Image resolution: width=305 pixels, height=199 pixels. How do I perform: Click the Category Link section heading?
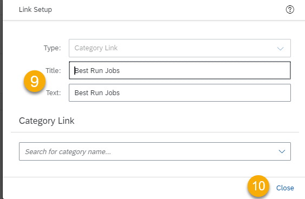[47, 121]
